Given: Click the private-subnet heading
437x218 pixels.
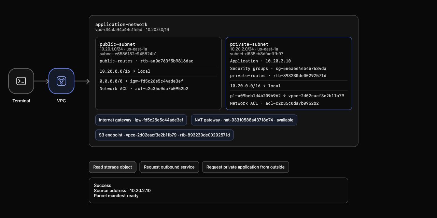Looking at the screenshot, I should point(249,44).
